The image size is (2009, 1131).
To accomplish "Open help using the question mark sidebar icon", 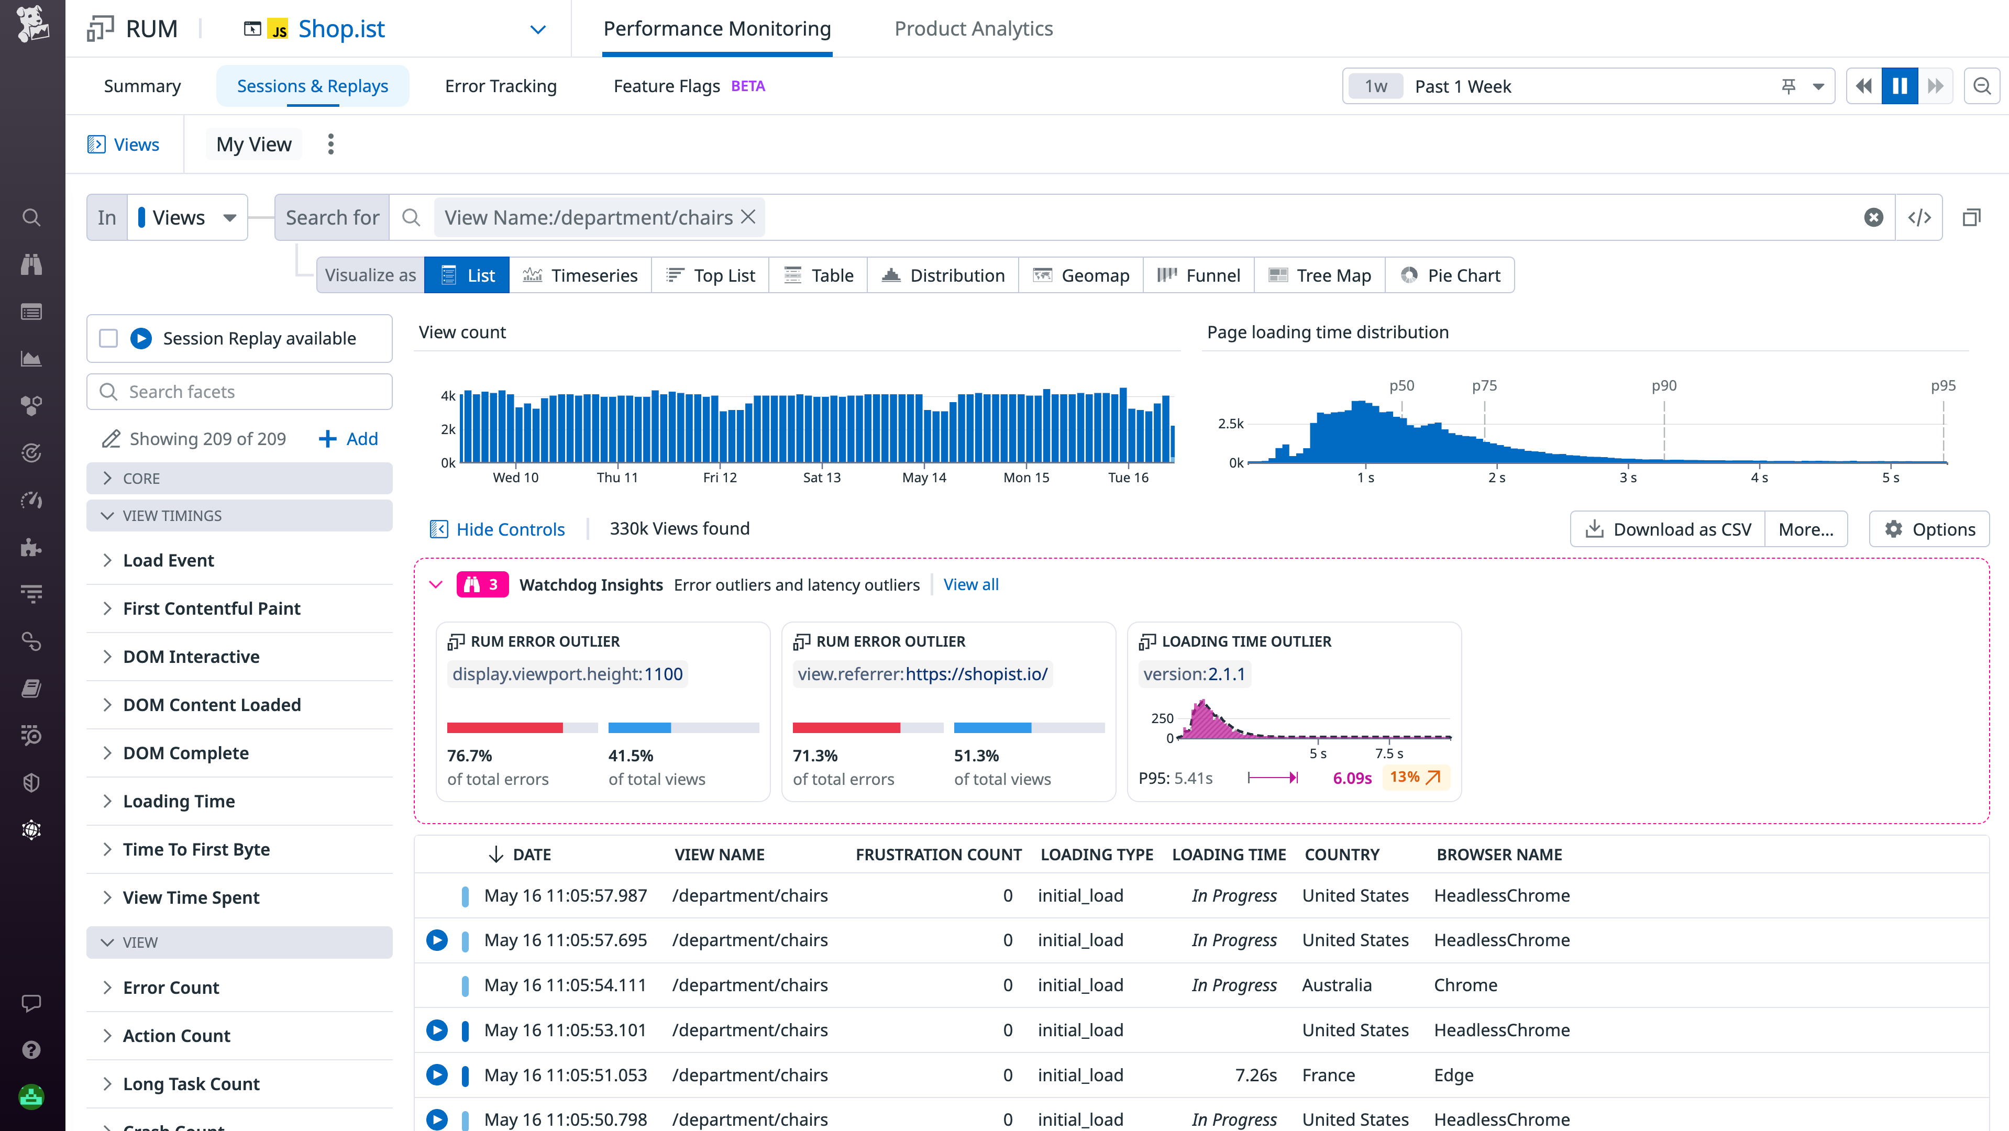I will [31, 1050].
